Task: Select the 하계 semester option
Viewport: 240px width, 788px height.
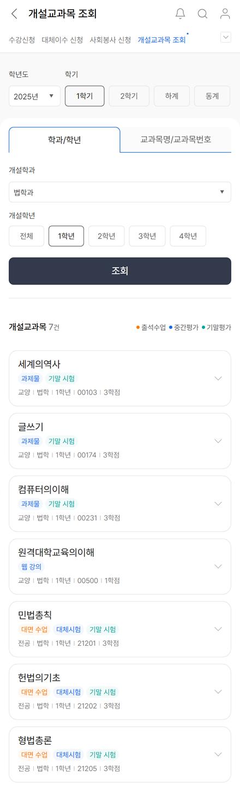Action: pos(172,96)
